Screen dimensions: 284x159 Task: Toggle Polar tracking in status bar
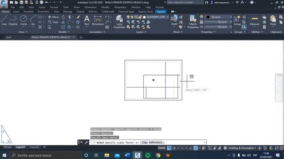174,148
